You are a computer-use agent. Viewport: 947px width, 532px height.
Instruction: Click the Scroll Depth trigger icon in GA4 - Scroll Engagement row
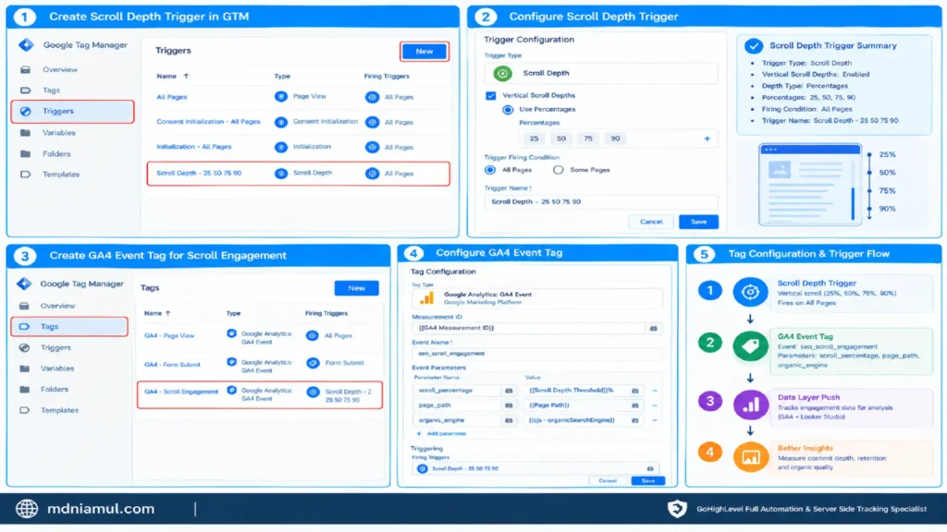pyautogui.click(x=313, y=392)
